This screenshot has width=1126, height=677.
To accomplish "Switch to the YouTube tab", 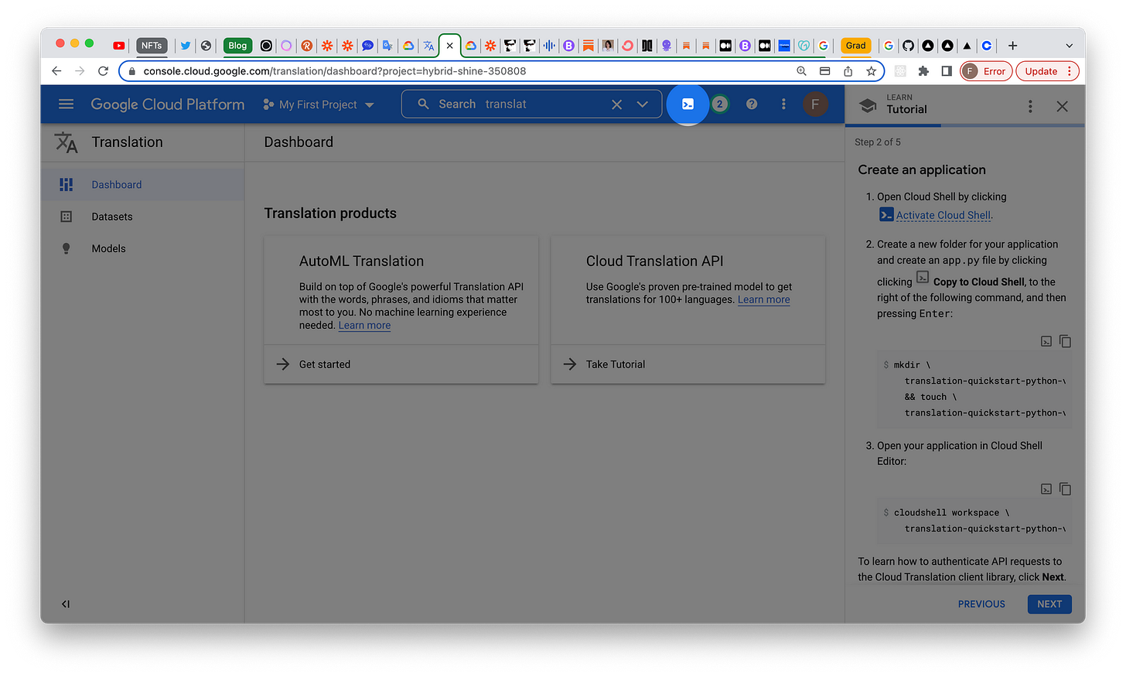I will tap(118, 46).
